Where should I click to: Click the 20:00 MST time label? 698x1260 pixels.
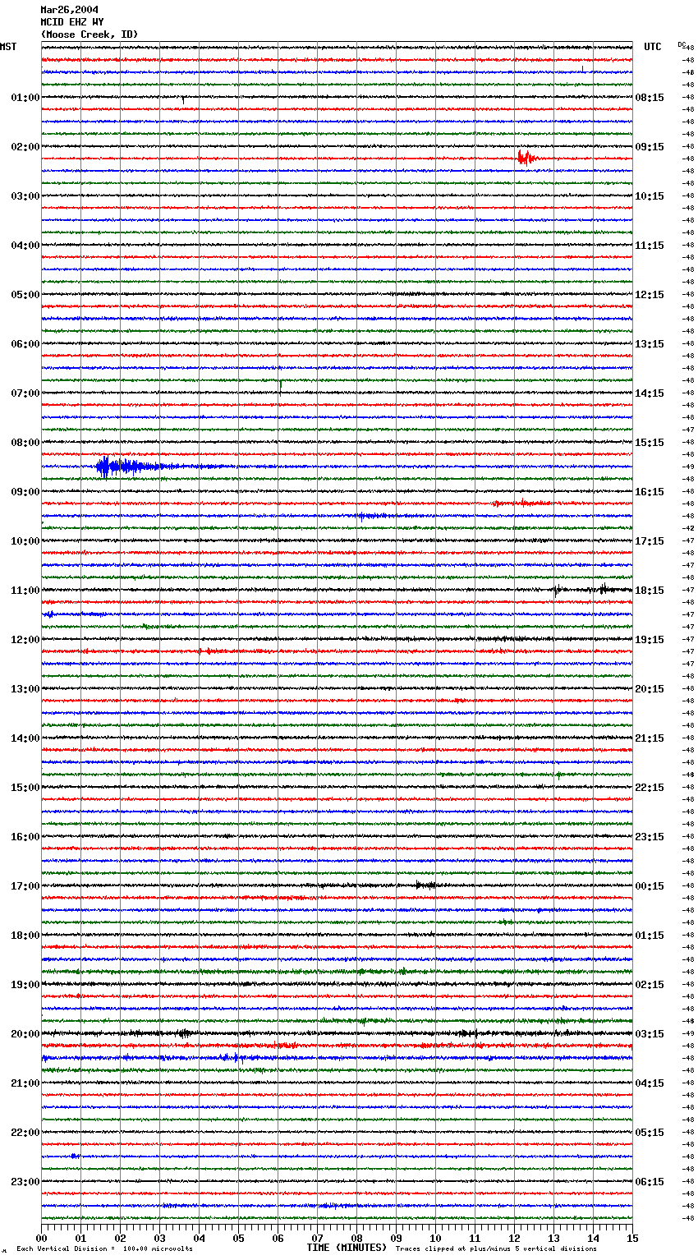click(25, 1034)
